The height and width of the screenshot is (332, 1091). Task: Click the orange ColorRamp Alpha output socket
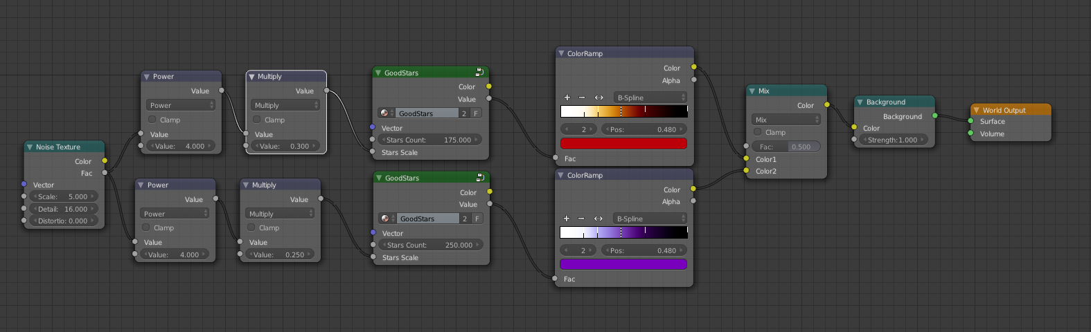click(693, 80)
